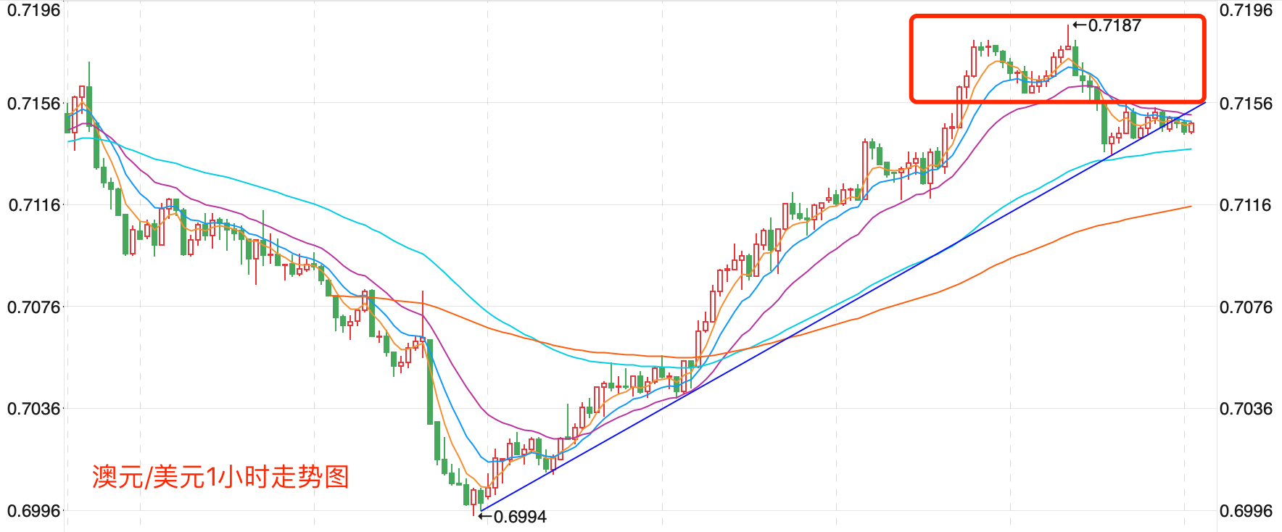Viewport: 1282px width, 532px height.
Task: Click the top edge of the red highlight rectangle
Action: [x=1057, y=17]
